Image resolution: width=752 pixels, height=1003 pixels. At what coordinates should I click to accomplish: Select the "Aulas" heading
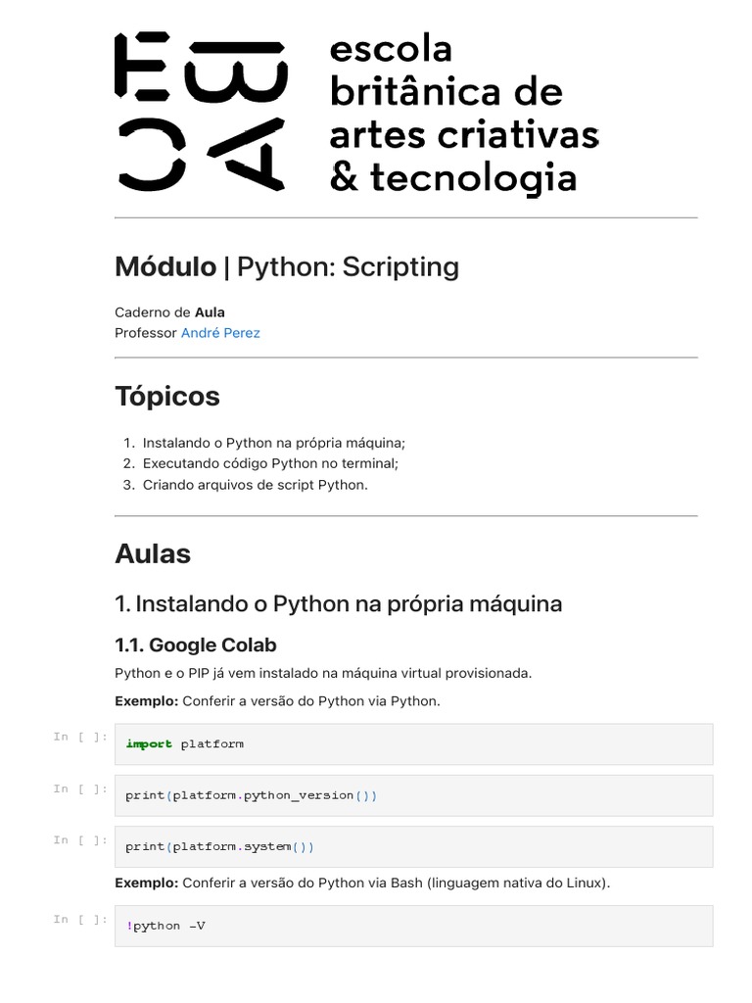[x=153, y=553]
